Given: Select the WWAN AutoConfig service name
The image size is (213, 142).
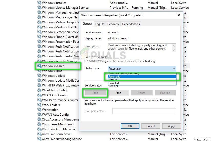Looking at the screenshot, I should [x=55, y=115].
